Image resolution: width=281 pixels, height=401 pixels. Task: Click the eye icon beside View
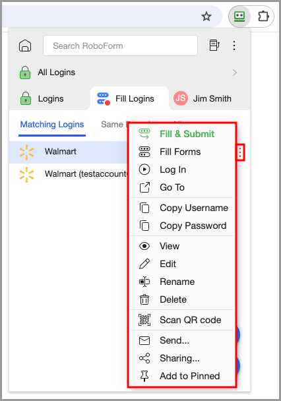tap(144, 246)
